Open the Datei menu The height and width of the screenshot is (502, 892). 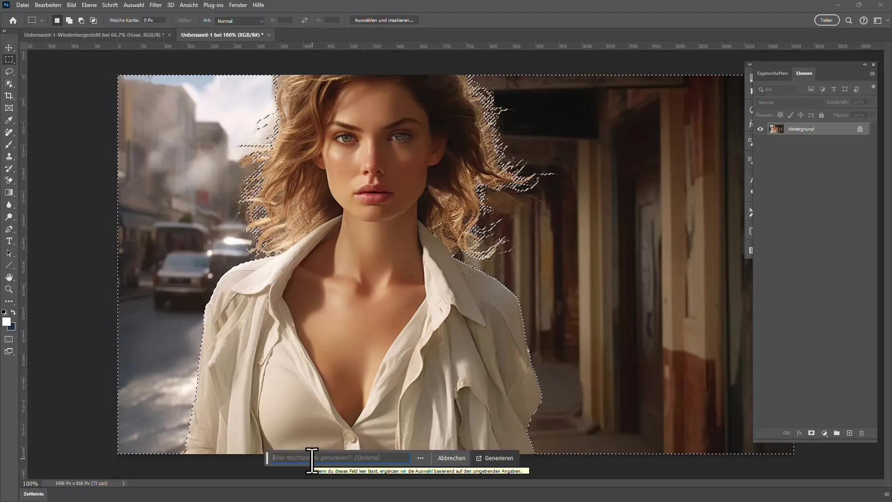(x=22, y=5)
